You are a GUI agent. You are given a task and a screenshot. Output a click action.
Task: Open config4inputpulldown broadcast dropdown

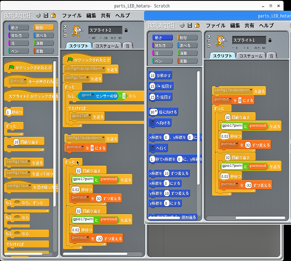[x=103, y=68]
